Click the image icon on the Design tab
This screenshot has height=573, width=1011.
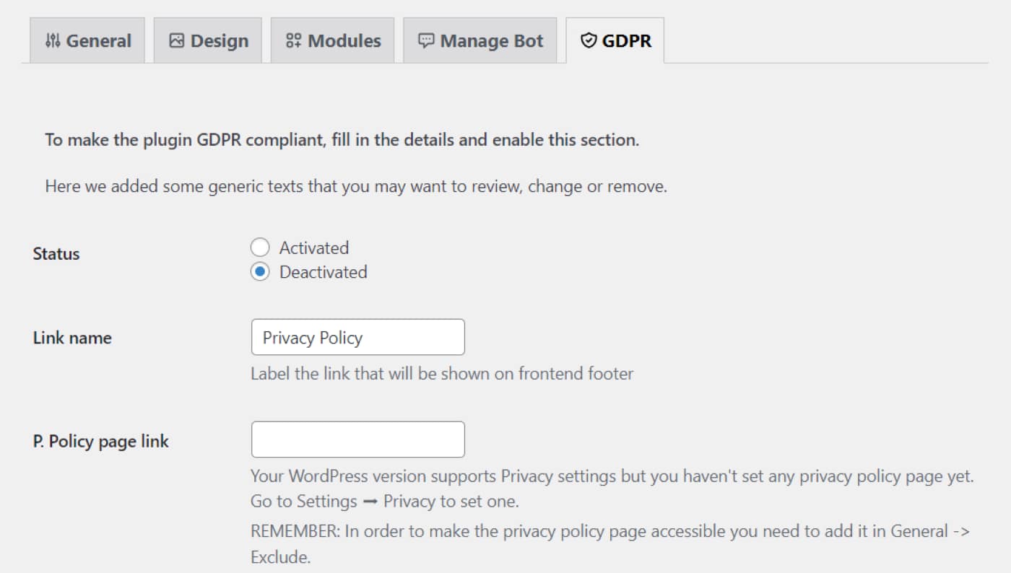coord(175,40)
